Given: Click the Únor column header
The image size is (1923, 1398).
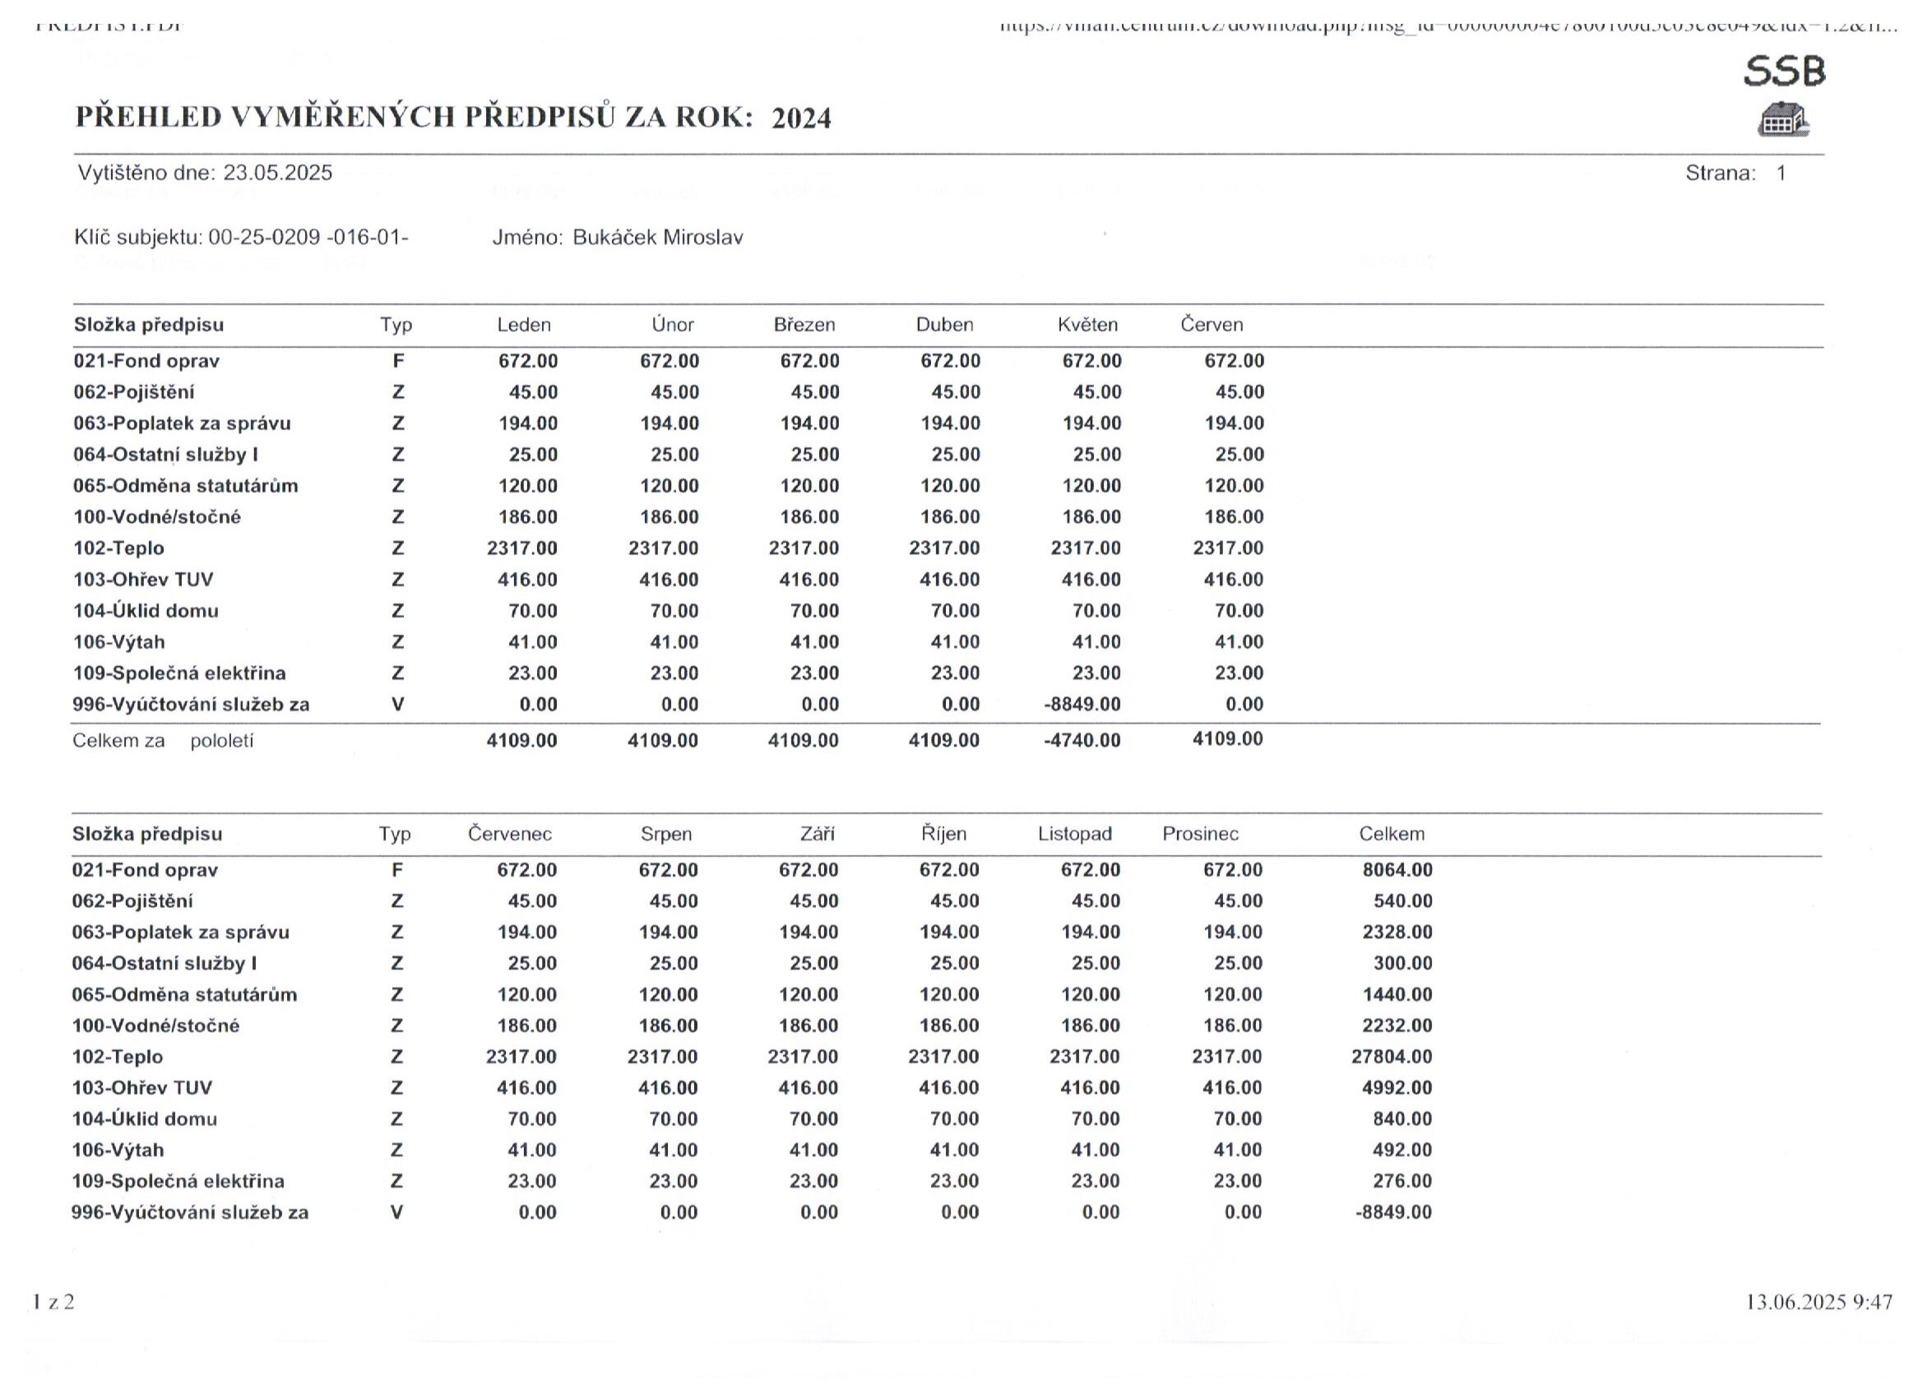Looking at the screenshot, I should point(672,325).
